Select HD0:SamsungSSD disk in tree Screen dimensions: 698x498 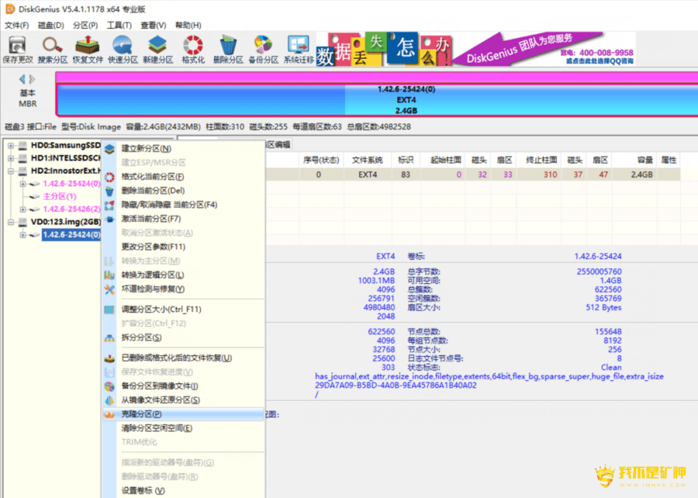pyautogui.click(x=65, y=145)
